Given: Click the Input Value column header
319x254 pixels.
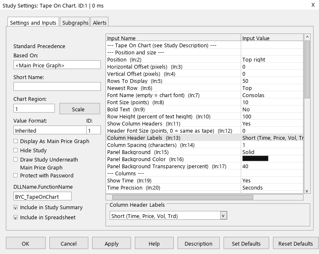Looking at the screenshot, I should point(272,38).
